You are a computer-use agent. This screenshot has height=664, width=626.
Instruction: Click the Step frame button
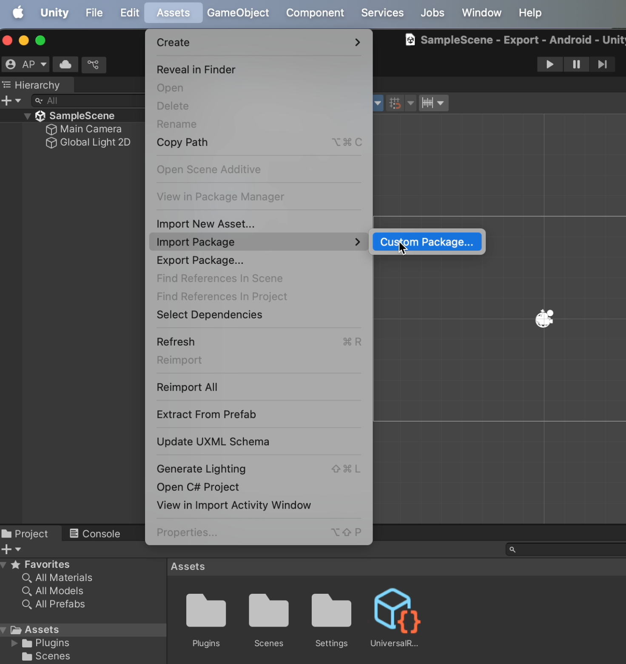pos(602,64)
